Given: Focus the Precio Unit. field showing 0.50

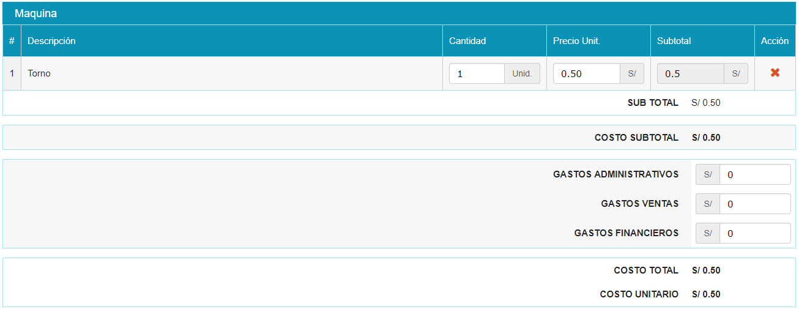Looking at the screenshot, I should [586, 73].
